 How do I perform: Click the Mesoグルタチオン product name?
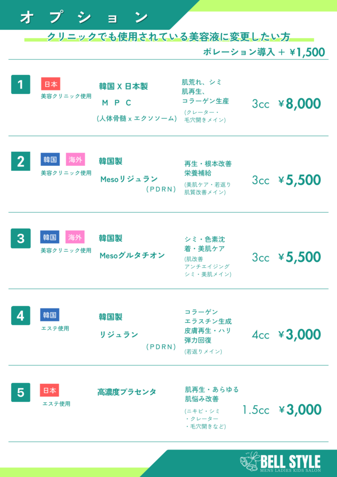[132, 255]
